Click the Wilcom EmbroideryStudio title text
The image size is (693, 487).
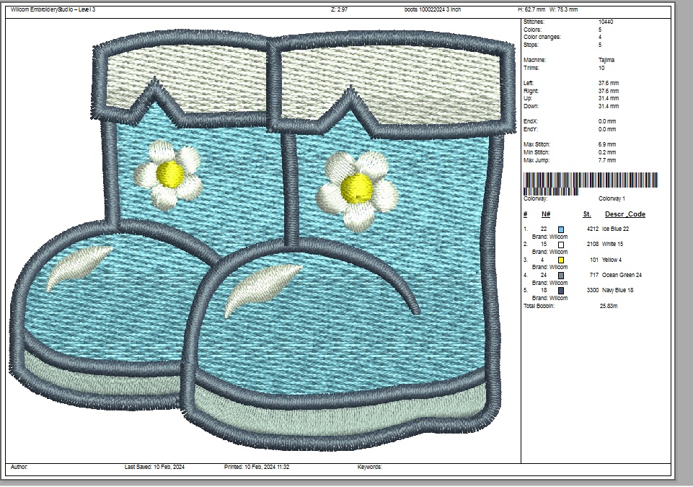53,9
